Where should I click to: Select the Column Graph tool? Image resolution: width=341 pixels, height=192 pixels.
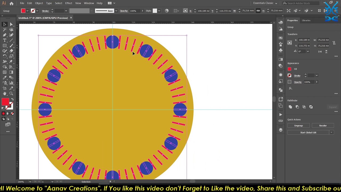point(11,83)
